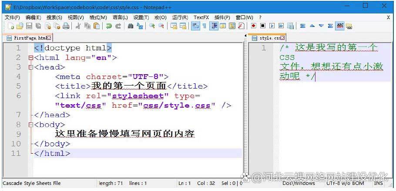Toggle Show All Characters pilcrow icon
The height and width of the screenshot is (191, 396).
(205, 26)
